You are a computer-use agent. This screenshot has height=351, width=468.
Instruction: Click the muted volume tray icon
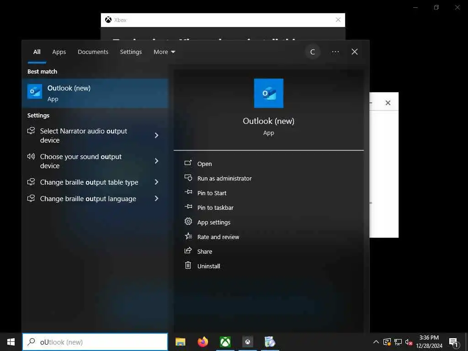(x=409, y=342)
